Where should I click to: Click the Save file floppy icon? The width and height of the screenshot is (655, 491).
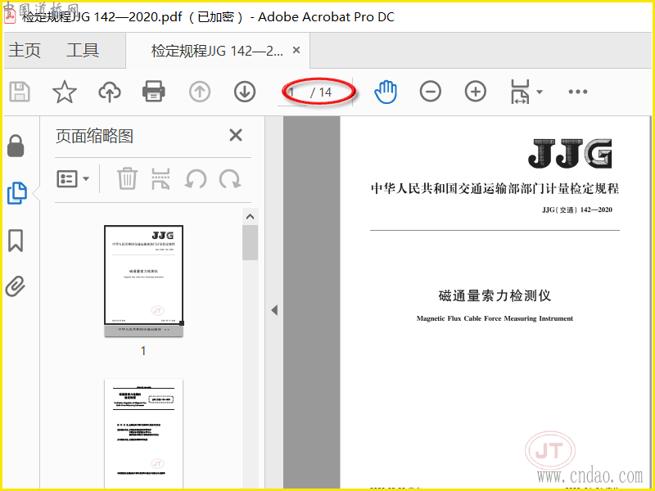pos(20,92)
